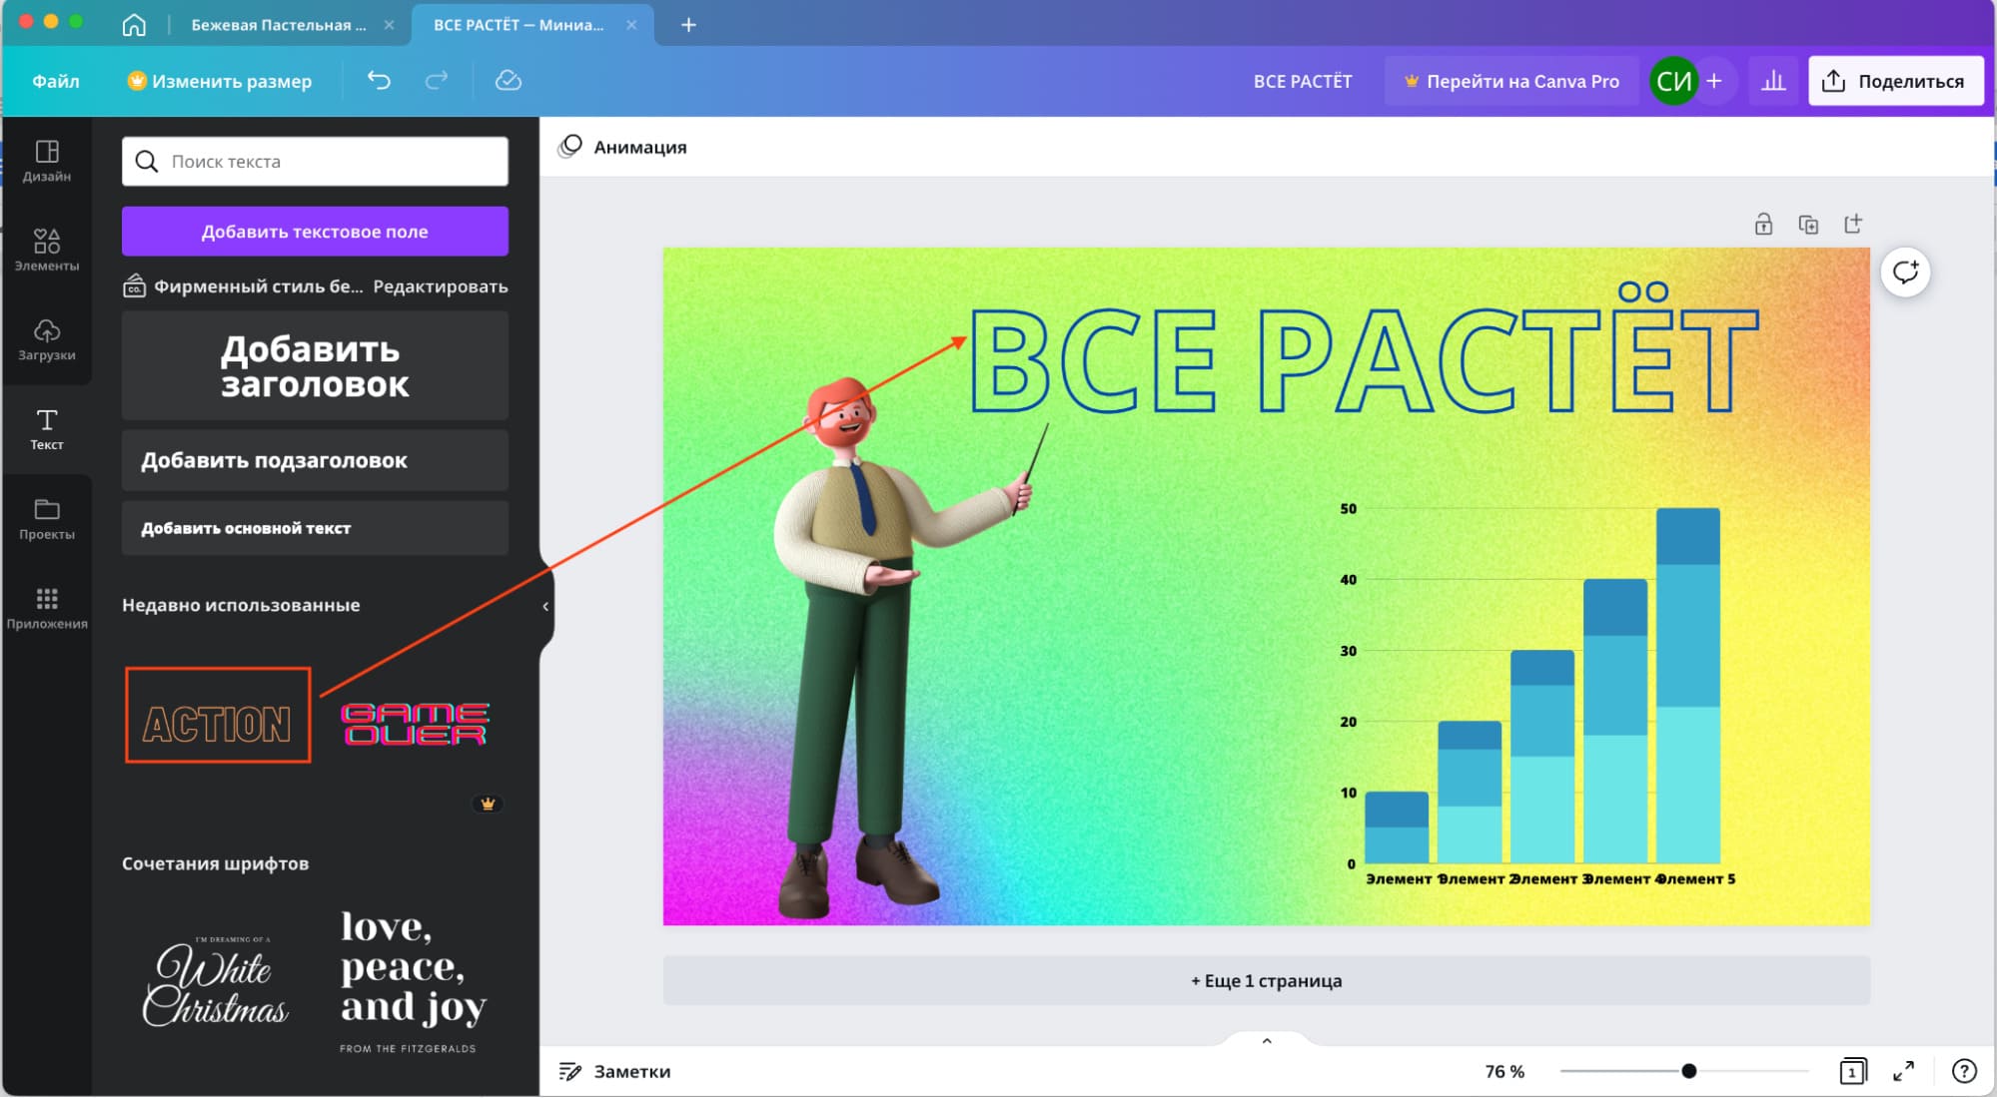
Task: Open grid view of pages
Action: [1852, 1071]
